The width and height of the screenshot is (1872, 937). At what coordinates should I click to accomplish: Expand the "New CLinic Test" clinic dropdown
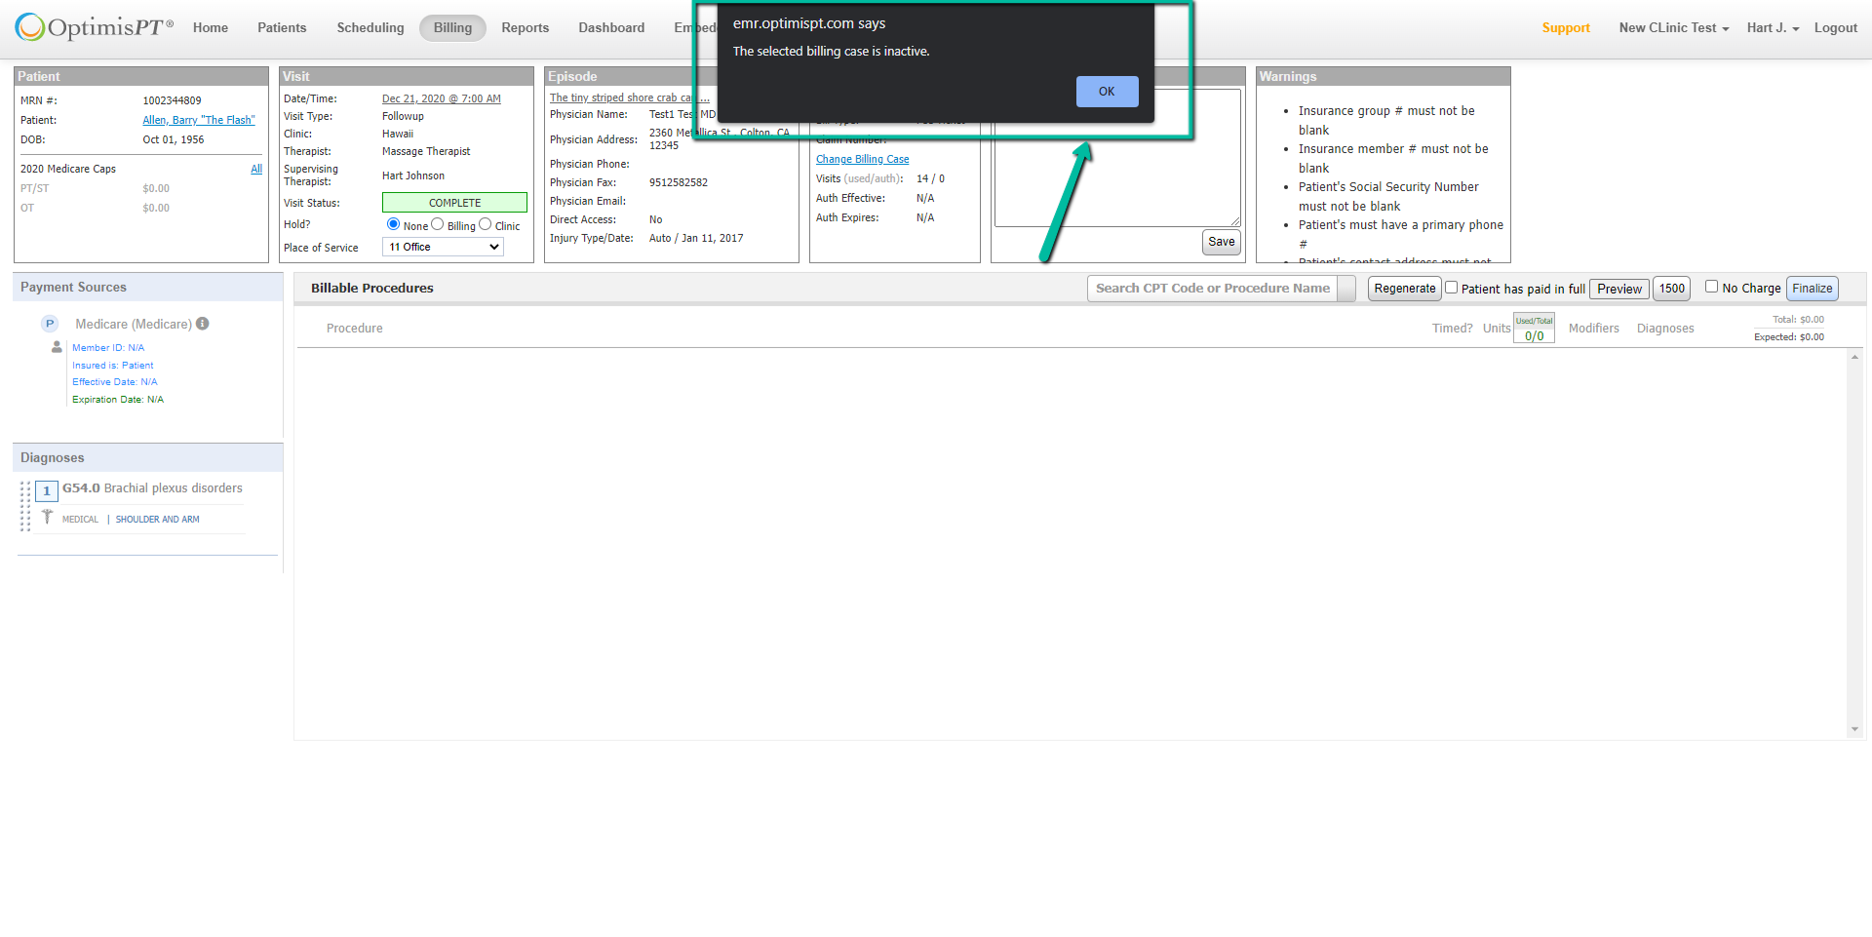coord(1673,27)
